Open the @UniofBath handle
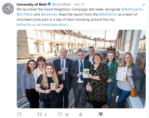The width and height of the screenshot is (149, 118). [61, 4]
